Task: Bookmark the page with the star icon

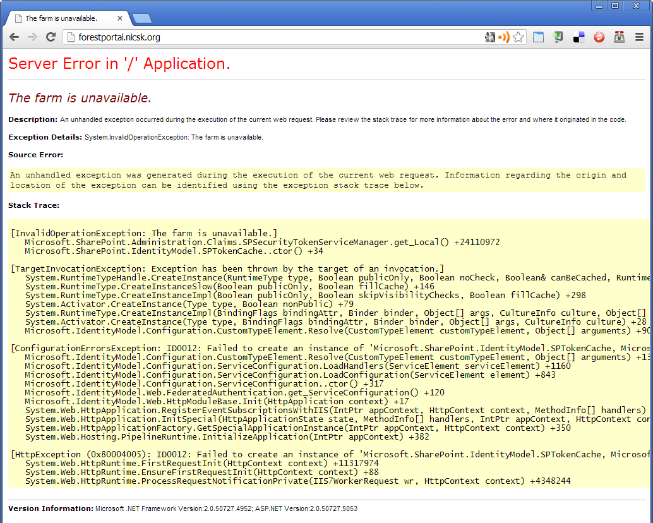Action: pos(518,37)
